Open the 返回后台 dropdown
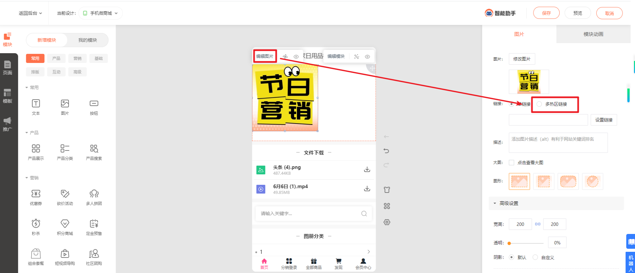The width and height of the screenshot is (635, 273). pyautogui.click(x=30, y=13)
